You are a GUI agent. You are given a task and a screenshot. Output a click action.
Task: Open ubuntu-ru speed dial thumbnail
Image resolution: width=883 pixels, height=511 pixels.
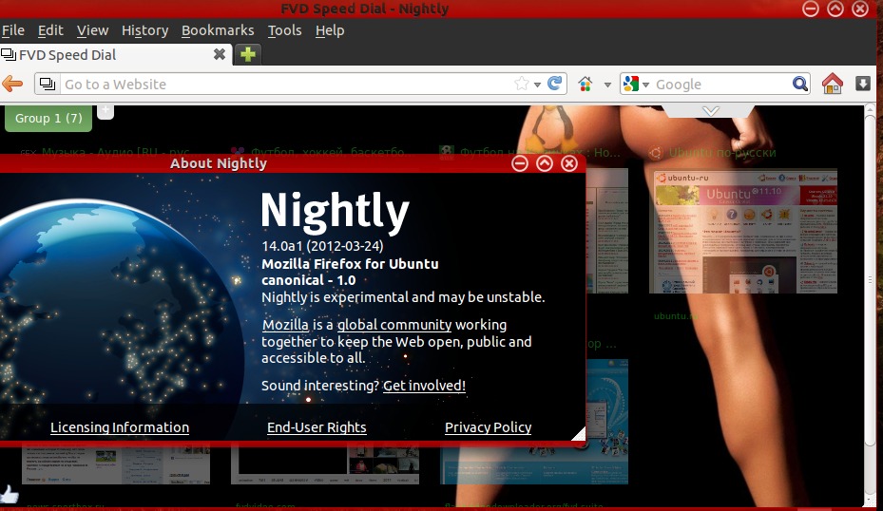pos(743,231)
